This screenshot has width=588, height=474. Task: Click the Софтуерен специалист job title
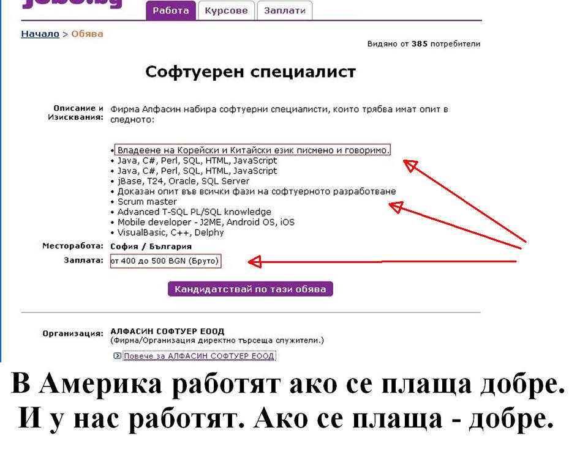pyautogui.click(x=250, y=72)
